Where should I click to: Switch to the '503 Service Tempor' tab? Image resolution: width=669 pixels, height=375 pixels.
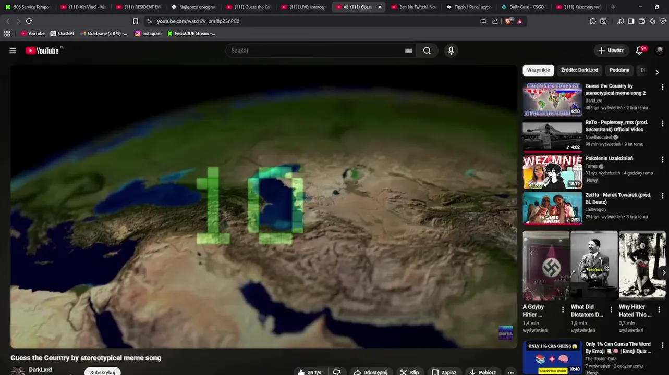[x=28, y=7]
